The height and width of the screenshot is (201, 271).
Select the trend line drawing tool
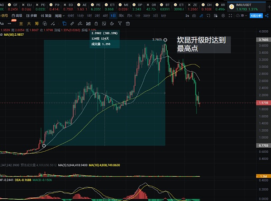[53, 23]
